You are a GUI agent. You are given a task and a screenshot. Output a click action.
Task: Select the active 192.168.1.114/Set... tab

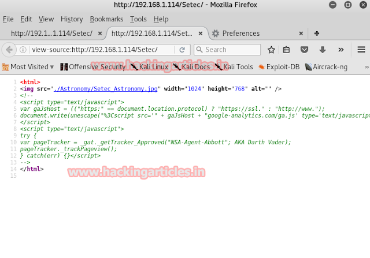click(151, 33)
